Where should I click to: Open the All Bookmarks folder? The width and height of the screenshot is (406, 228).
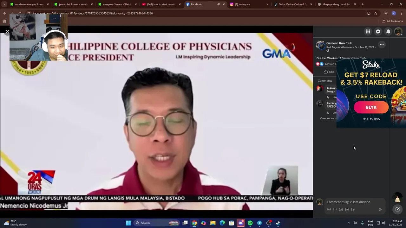pyautogui.click(x=392, y=21)
